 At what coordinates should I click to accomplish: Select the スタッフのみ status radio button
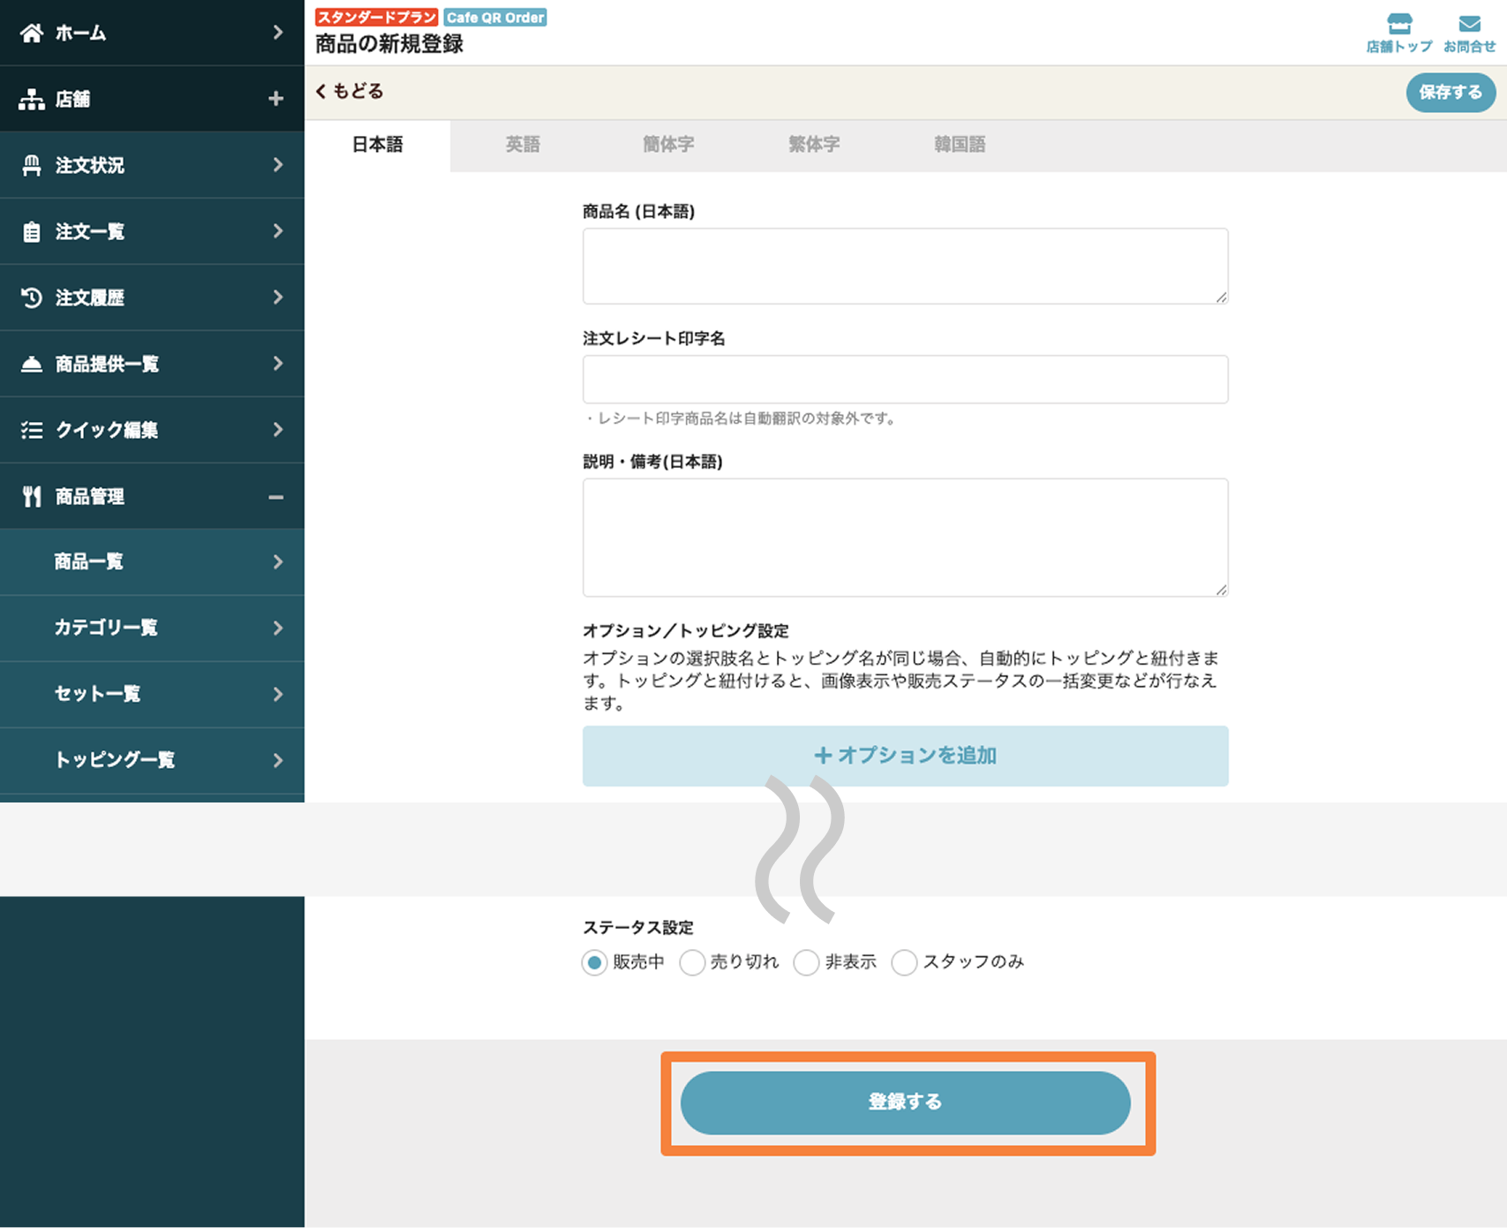click(x=904, y=962)
